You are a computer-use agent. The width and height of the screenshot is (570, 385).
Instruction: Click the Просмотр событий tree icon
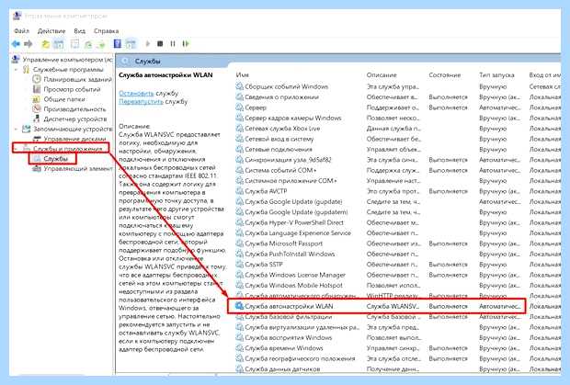(37, 89)
